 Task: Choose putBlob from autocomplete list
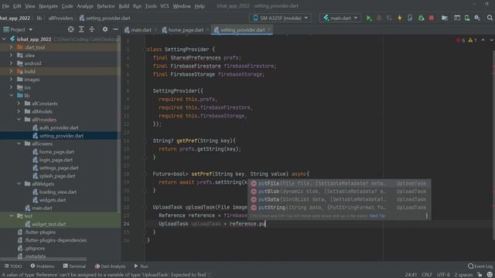point(339,192)
